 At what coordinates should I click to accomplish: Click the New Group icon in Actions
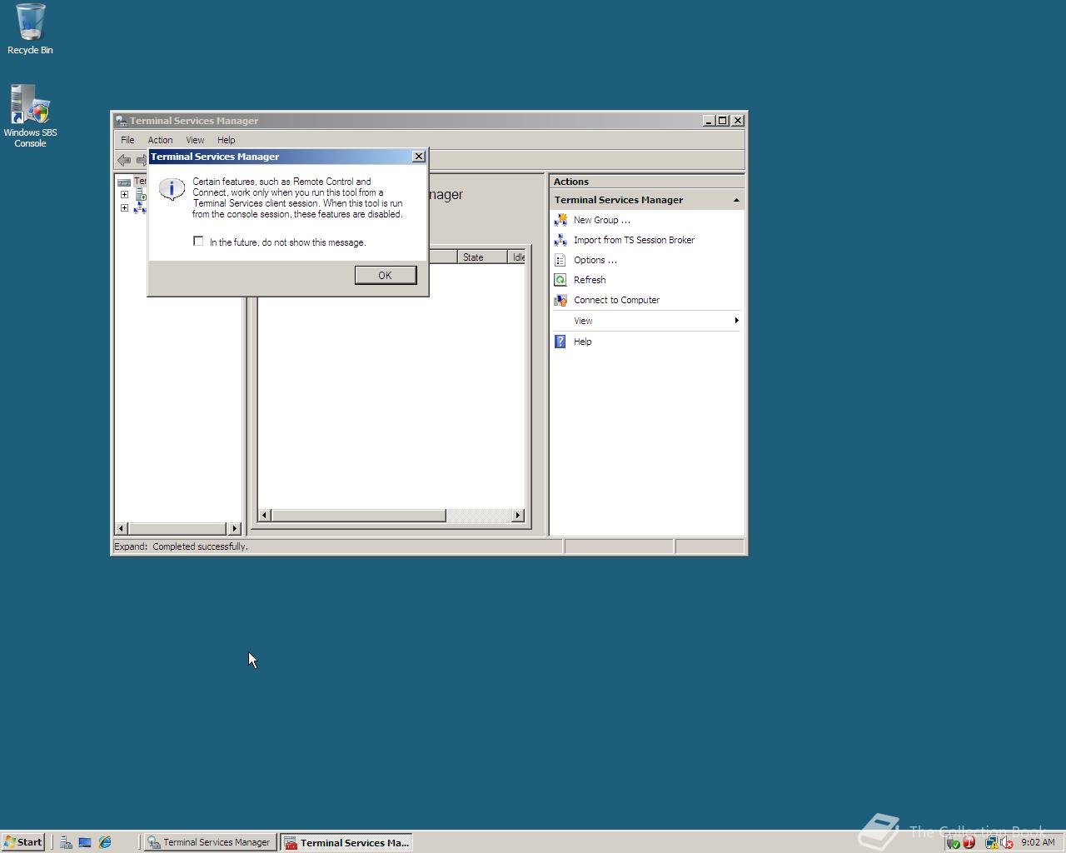point(560,220)
